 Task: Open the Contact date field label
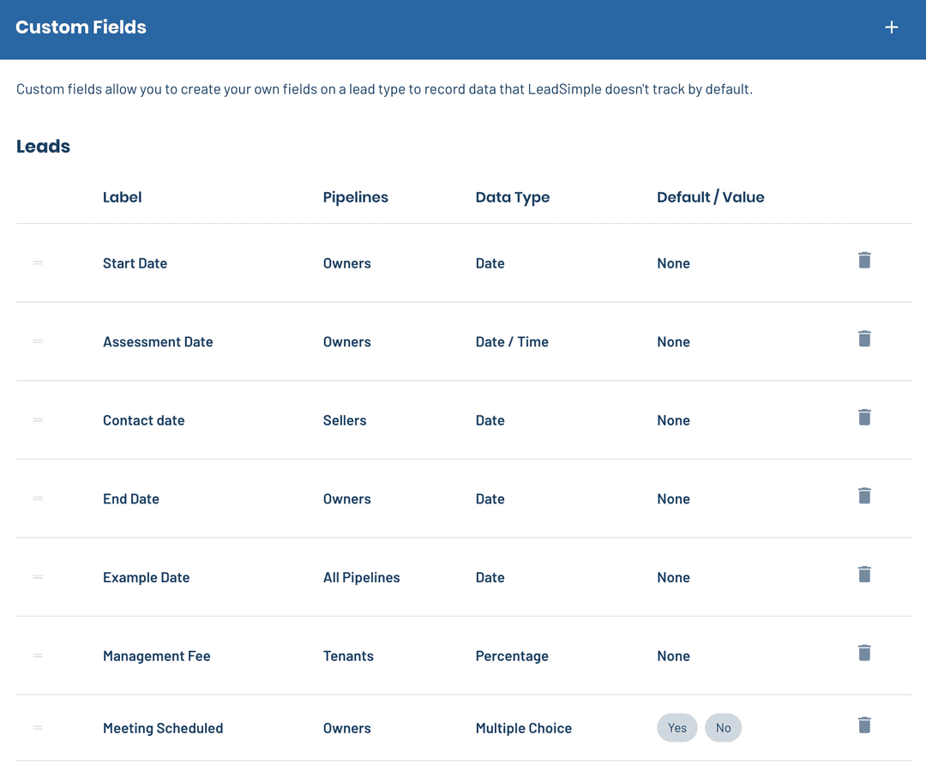pos(143,421)
